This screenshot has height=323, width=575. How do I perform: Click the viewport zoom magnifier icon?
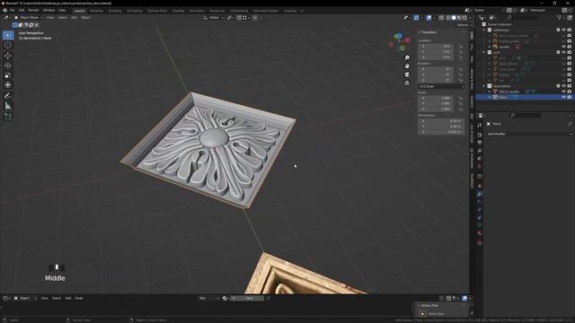tap(407, 57)
